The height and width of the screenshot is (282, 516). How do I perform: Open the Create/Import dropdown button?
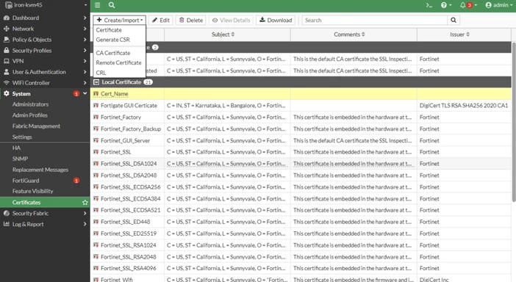click(120, 20)
